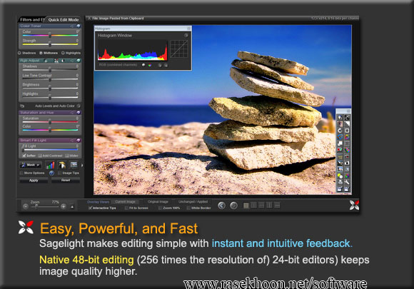Toggle the Usage Tips checkbox

[59, 173]
